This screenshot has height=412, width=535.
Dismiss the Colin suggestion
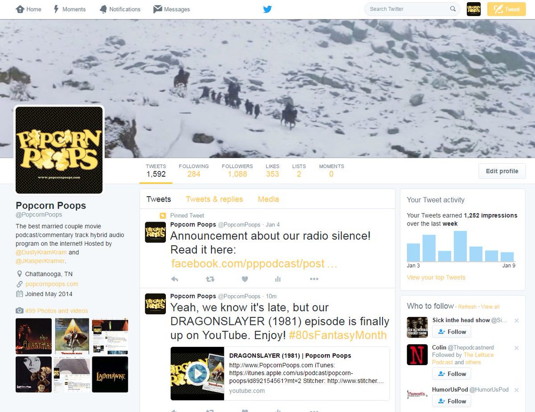pyautogui.click(x=517, y=348)
